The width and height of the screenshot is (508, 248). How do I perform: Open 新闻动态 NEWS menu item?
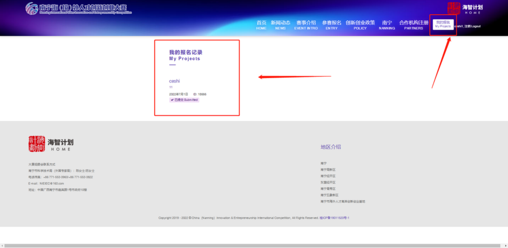(x=280, y=25)
